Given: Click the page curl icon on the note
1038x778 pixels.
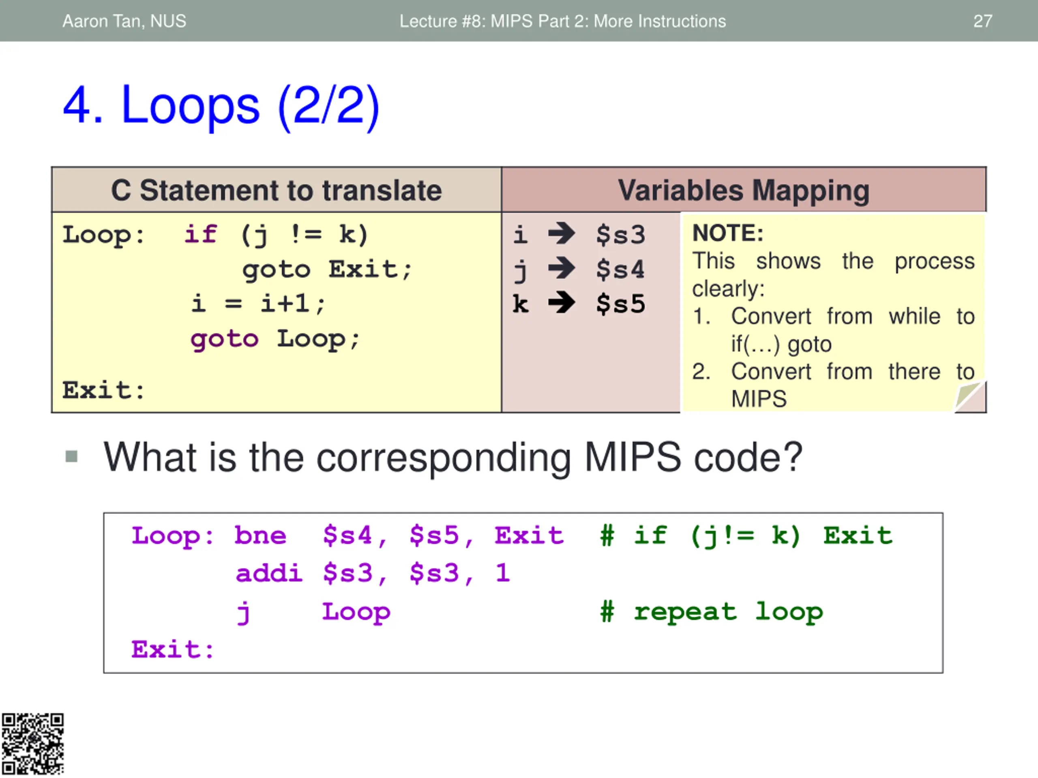Looking at the screenshot, I should pos(970,396).
